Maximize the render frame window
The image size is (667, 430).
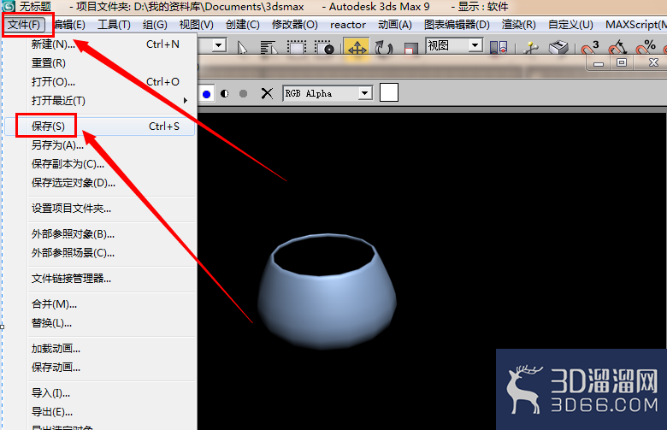click(x=622, y=63)
